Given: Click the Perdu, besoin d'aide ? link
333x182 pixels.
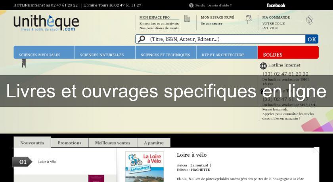Looking at the screenshot, I should pos(213,5).
